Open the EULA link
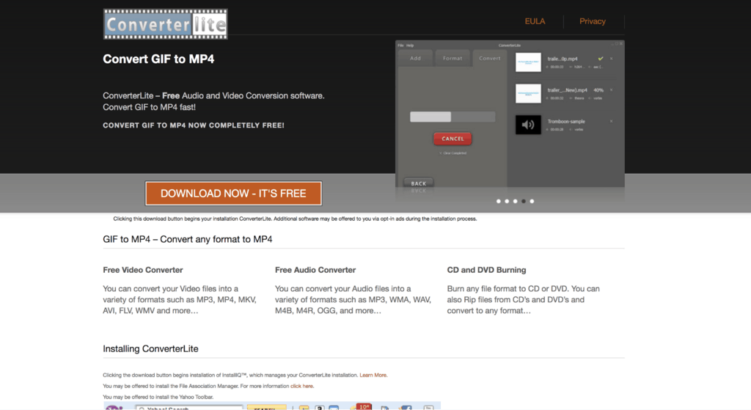Screen dimensions: 751x410 tap(535, 21)
